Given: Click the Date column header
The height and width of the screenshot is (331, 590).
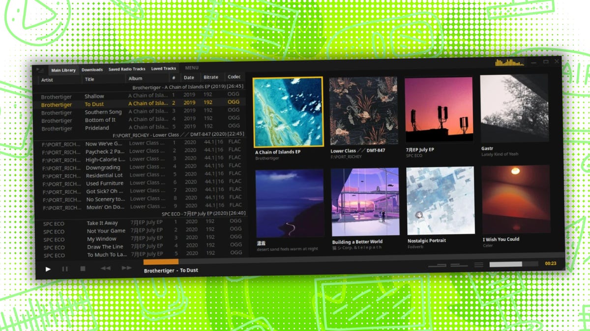Looking at the screenshot, I should (189, 77).
